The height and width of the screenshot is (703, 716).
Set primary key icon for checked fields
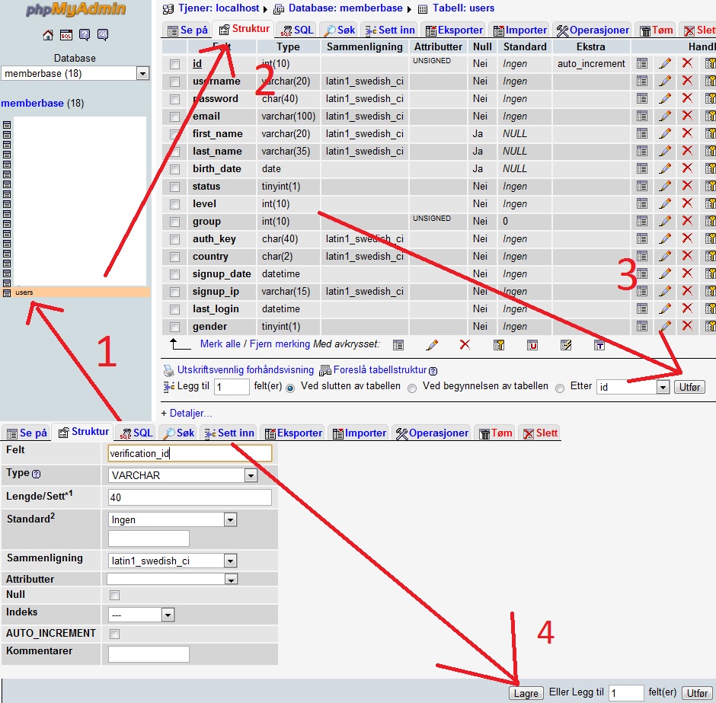tap(499, 345)
